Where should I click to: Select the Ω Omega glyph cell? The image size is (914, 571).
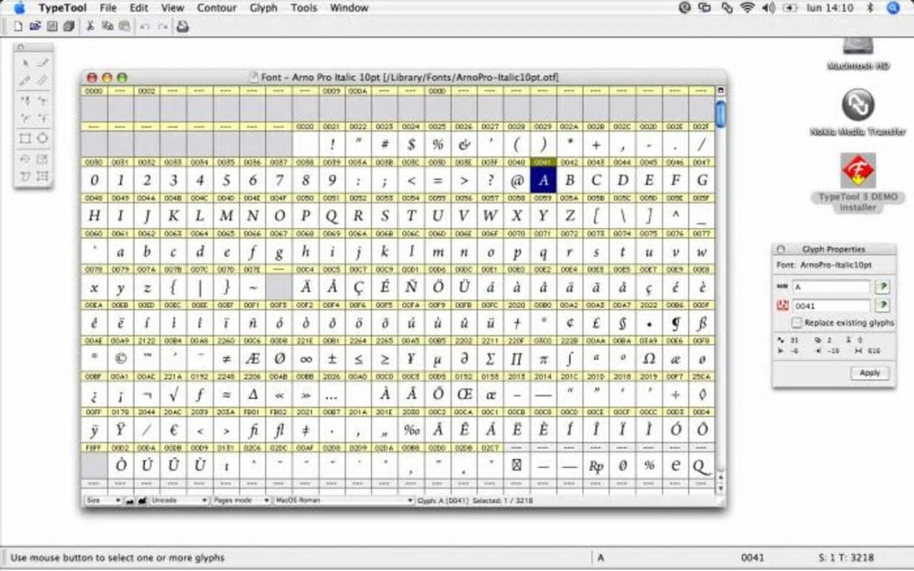[649, 359]
